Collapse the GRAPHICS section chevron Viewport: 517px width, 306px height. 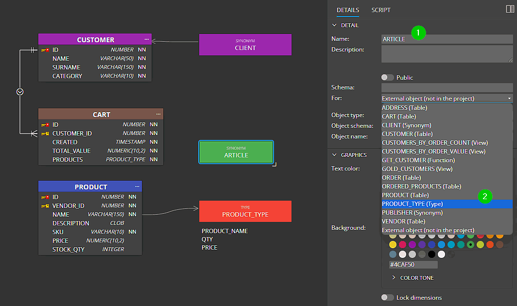[x=334, y=155]
